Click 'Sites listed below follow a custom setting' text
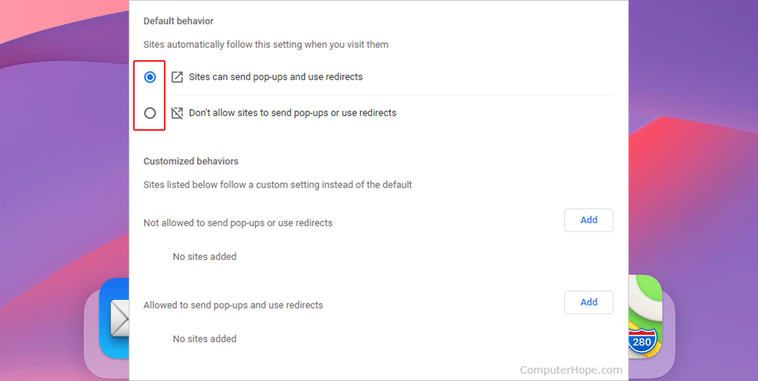 (278, 185)
